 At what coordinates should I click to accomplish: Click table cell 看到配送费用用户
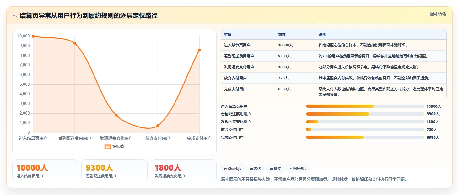point(239,56)
